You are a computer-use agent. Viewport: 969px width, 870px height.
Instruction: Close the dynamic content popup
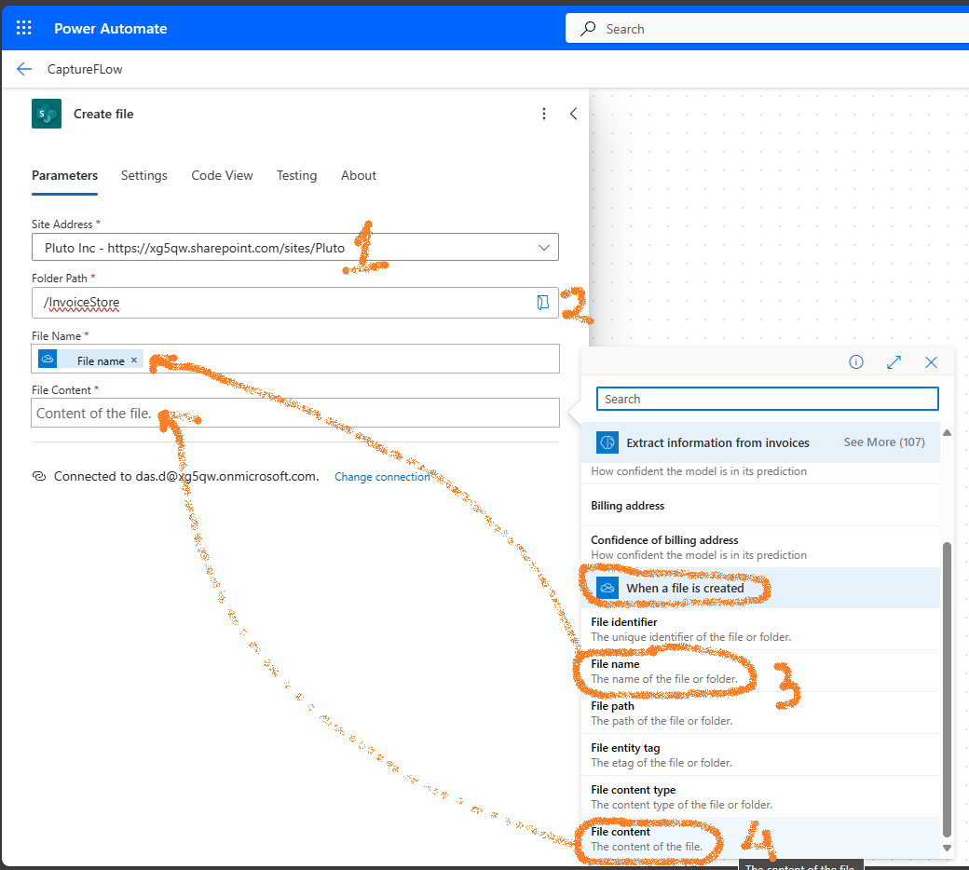[931, 362]
